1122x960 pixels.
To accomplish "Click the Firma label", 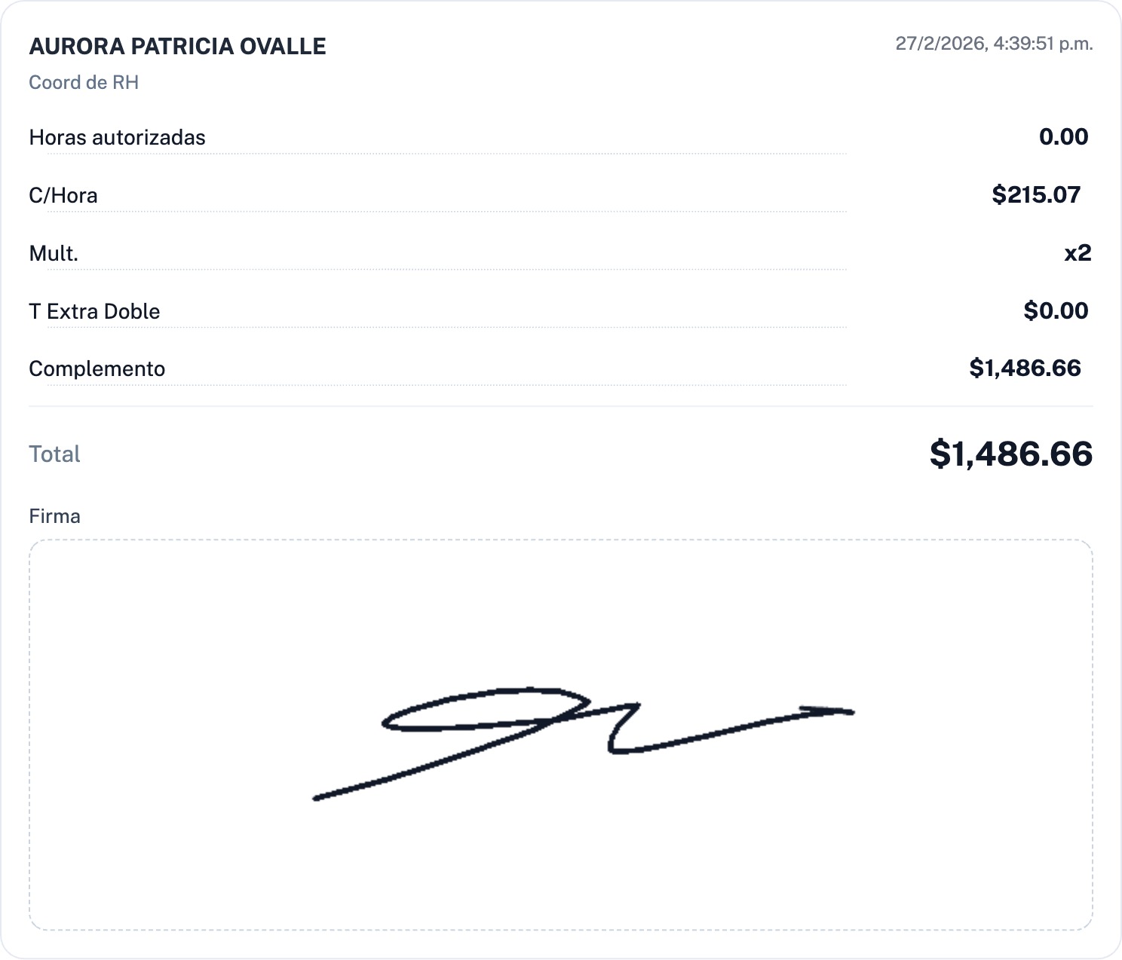I will coord(54,516).
